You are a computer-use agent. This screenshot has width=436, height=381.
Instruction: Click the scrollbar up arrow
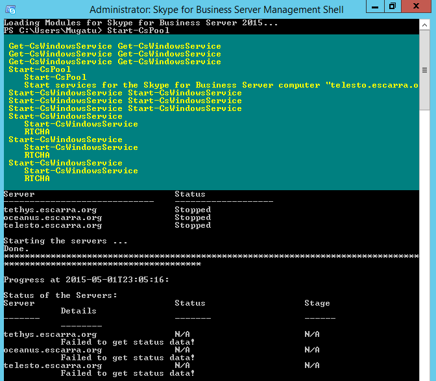[x=424, y=25]
